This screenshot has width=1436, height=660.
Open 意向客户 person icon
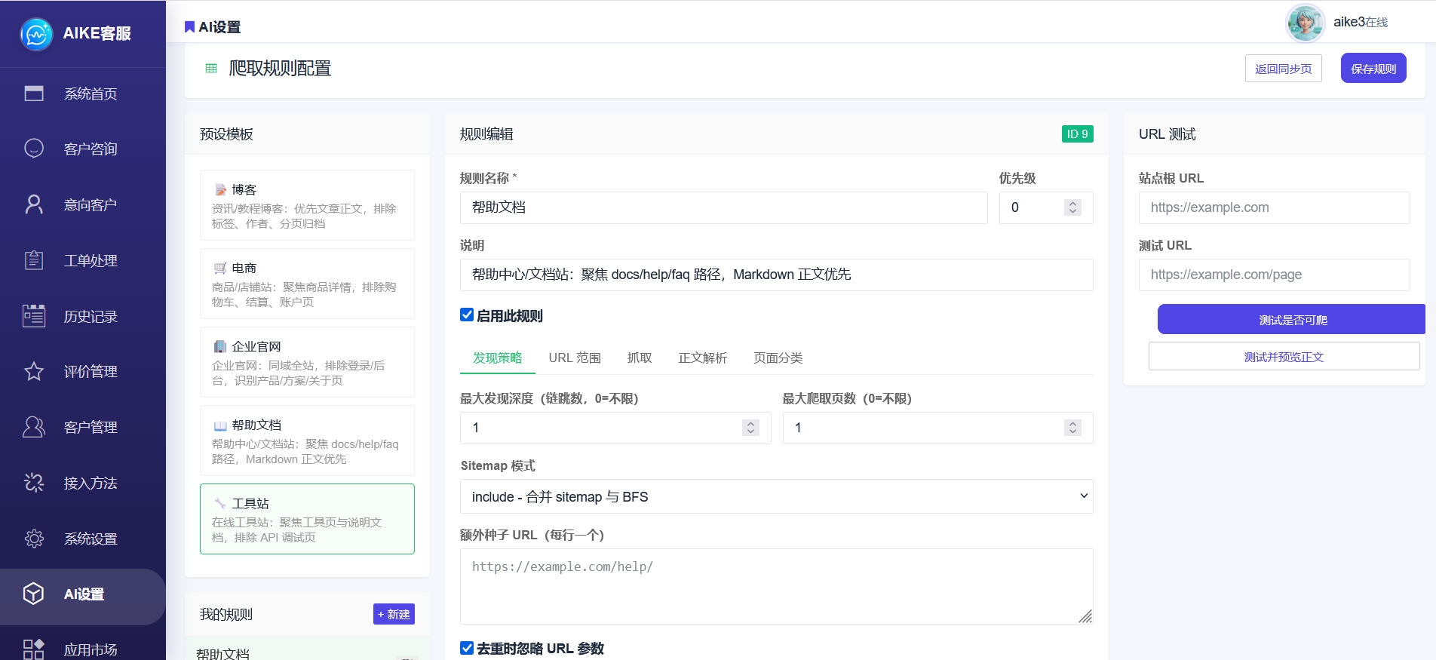click(x=34, y=204)
